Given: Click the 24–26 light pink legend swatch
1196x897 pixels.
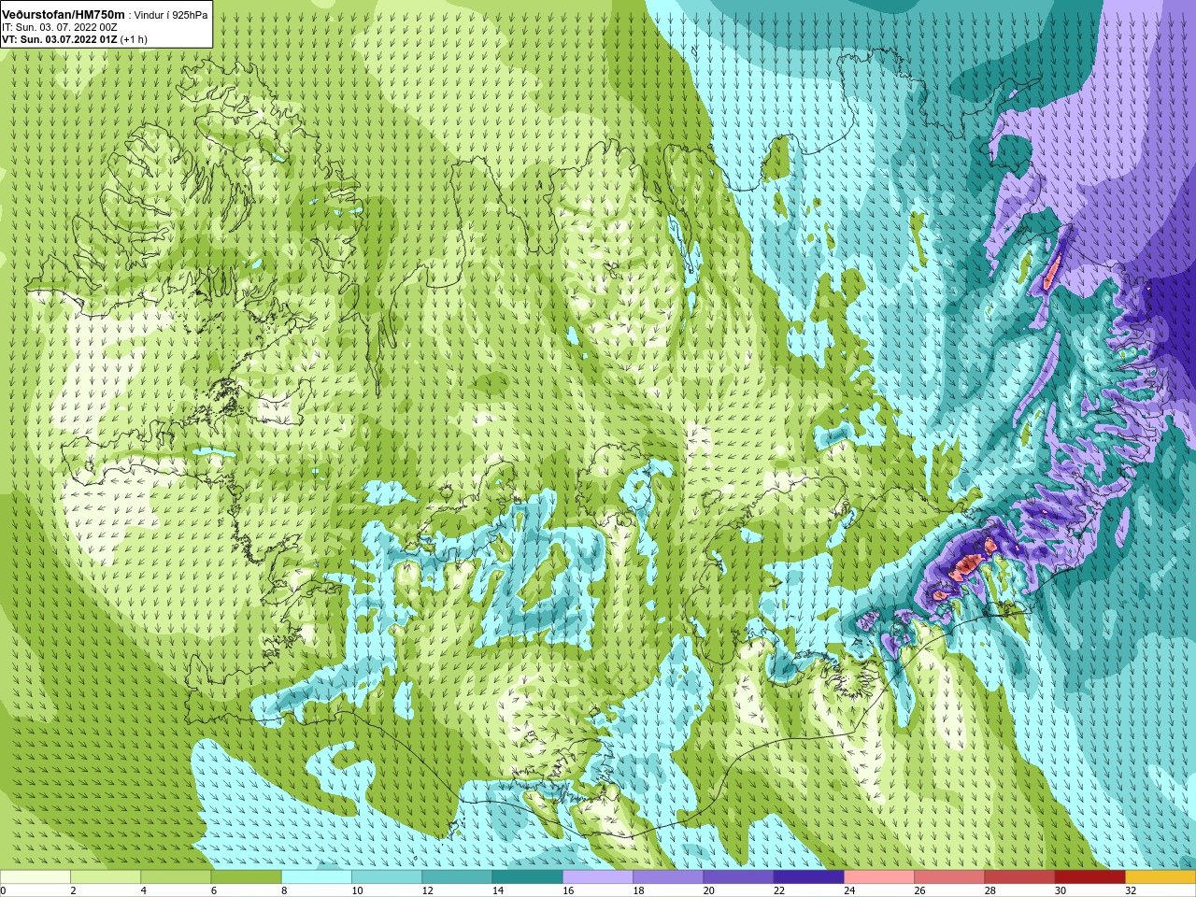Looking at the screenshot, I should point(879,876).
